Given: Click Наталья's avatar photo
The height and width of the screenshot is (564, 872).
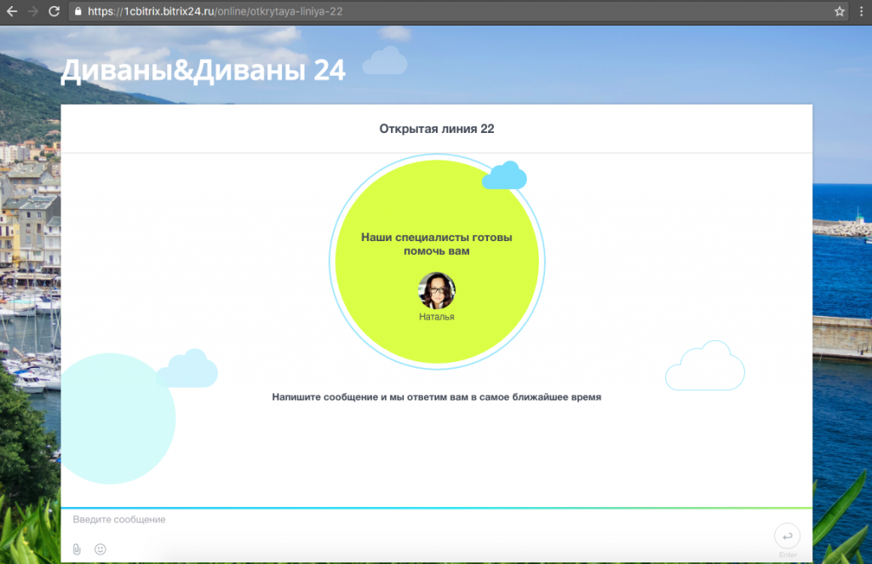Looking at the screenshot, I should point(437,291).
